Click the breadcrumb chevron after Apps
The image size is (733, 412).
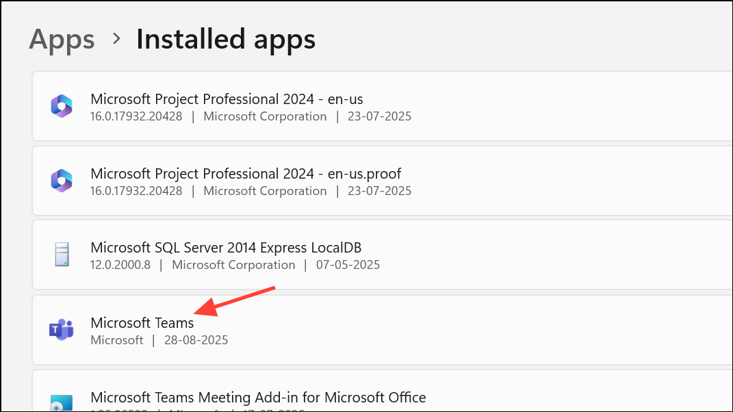tap(116, 39)
